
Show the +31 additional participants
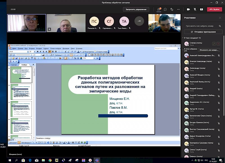(x=139, y=21)
